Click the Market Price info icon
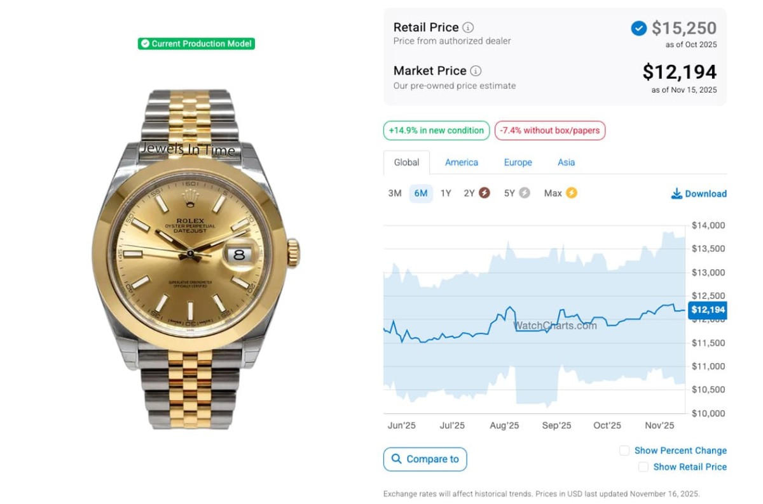The image size is (763, 504). pos(476,70)
